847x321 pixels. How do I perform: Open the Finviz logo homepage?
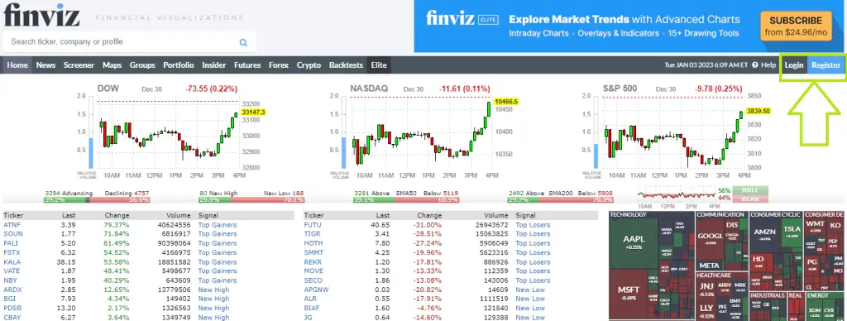pos(41,15)
